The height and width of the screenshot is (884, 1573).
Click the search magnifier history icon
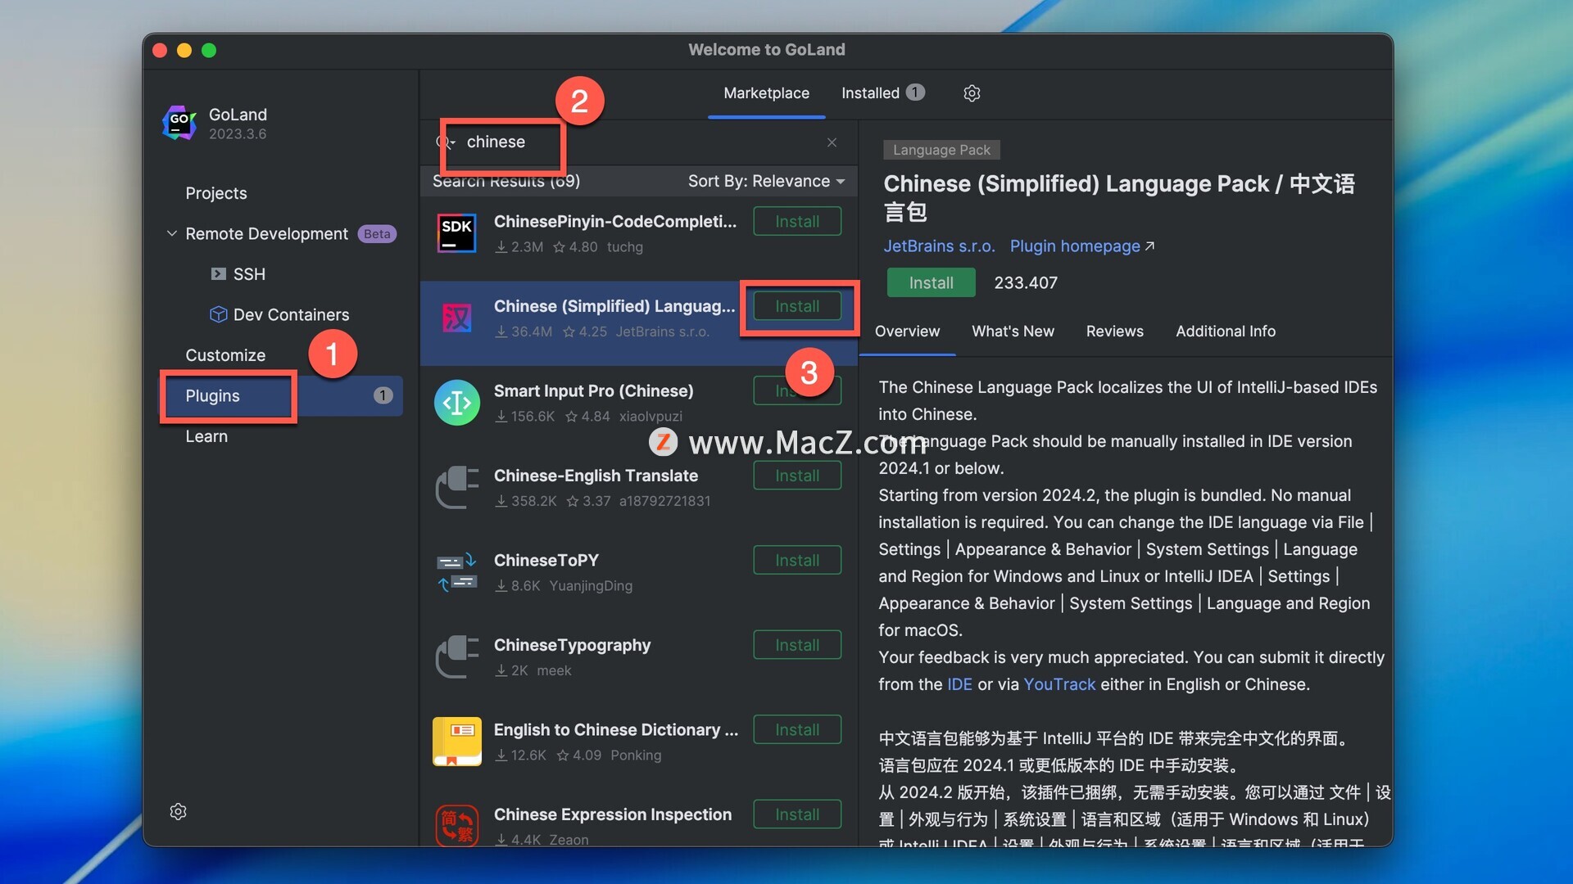pos(445,142)
